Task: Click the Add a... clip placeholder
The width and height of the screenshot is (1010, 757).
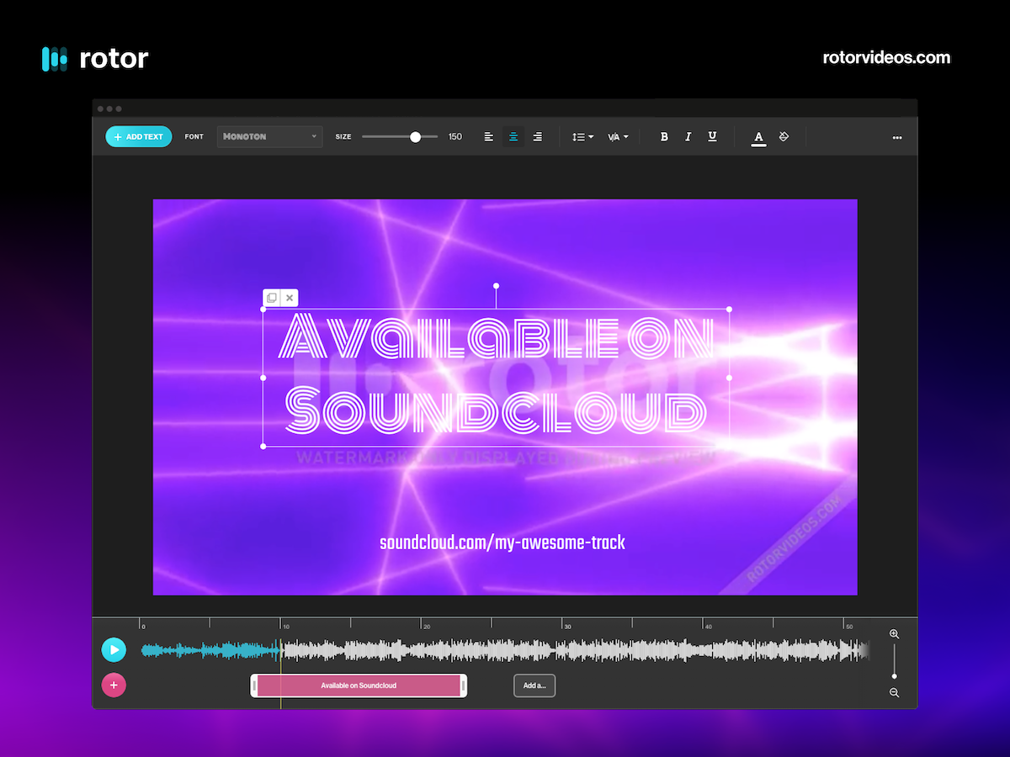Action: point(534,686)
